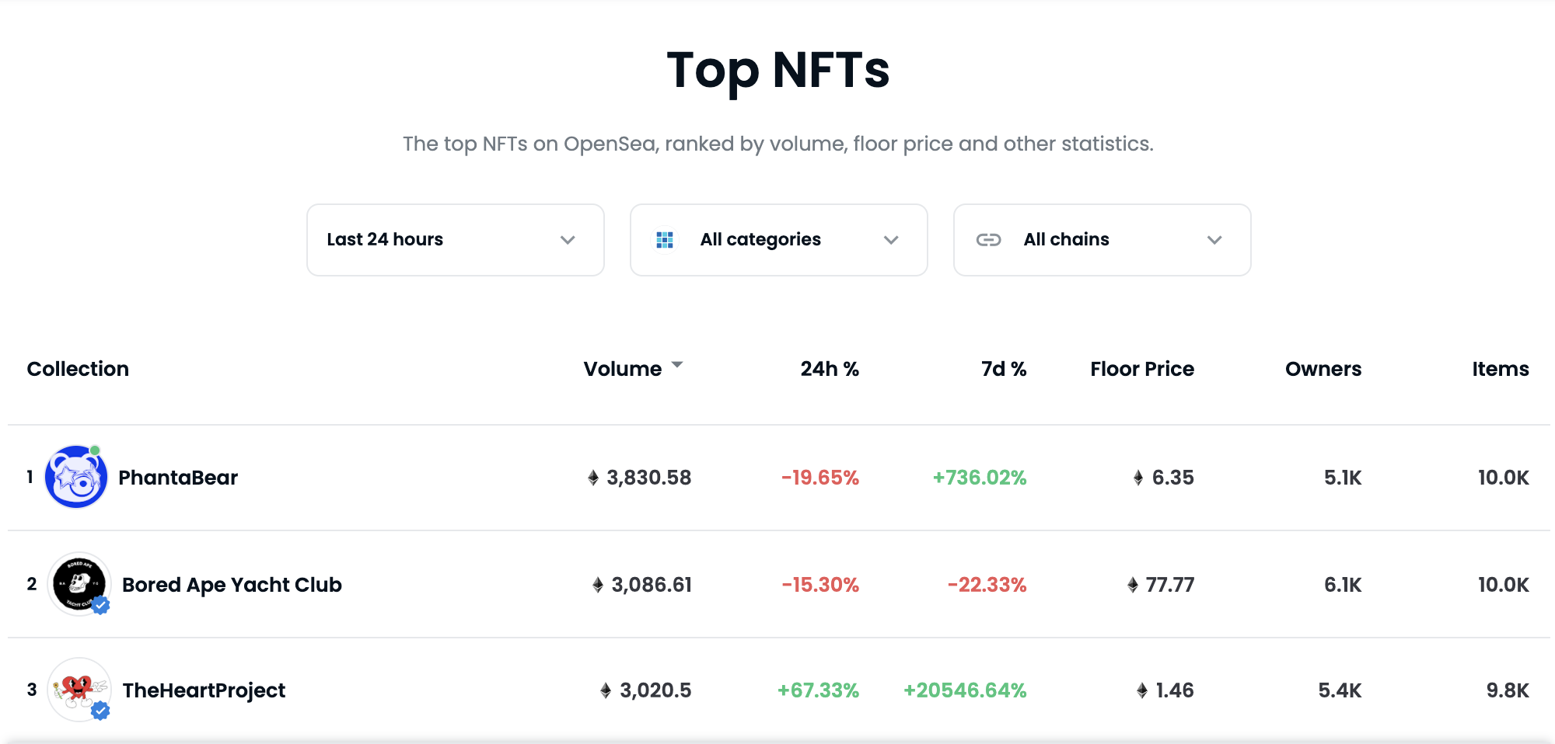
Task: Expand the All categories dropdown chevron
Action: point(891,240)
